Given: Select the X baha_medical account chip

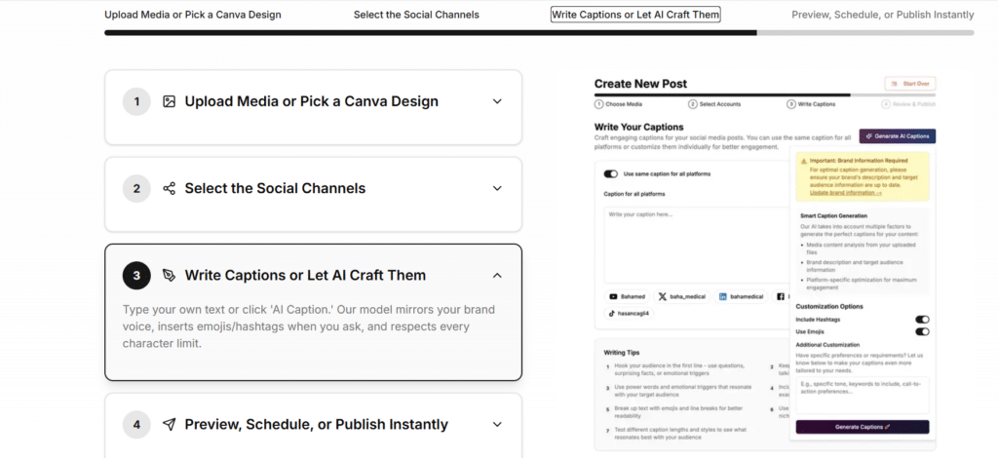Looking at the screenshot, I should point(681,295).
